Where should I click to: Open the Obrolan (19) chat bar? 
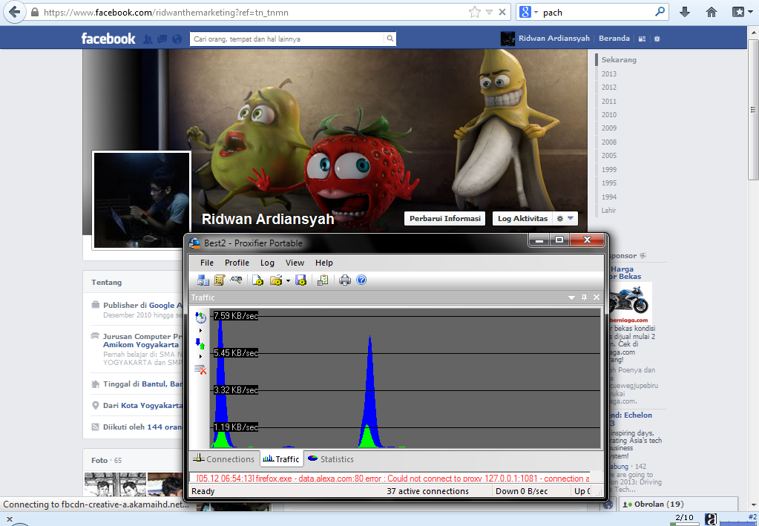[x=679, y=504]
